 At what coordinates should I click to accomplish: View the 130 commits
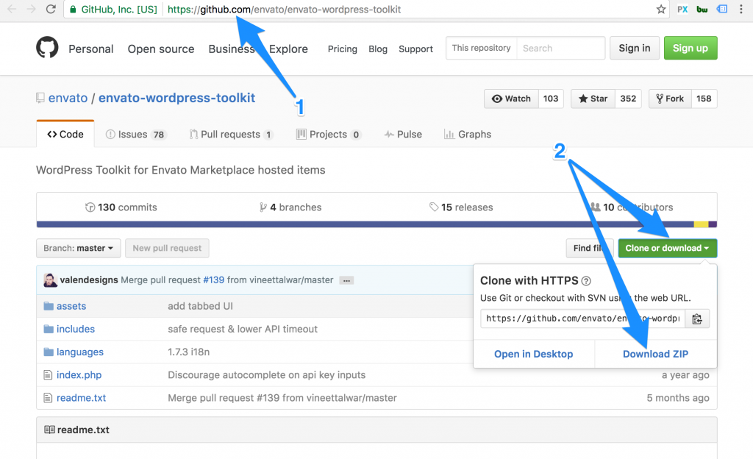coord(121,207)
